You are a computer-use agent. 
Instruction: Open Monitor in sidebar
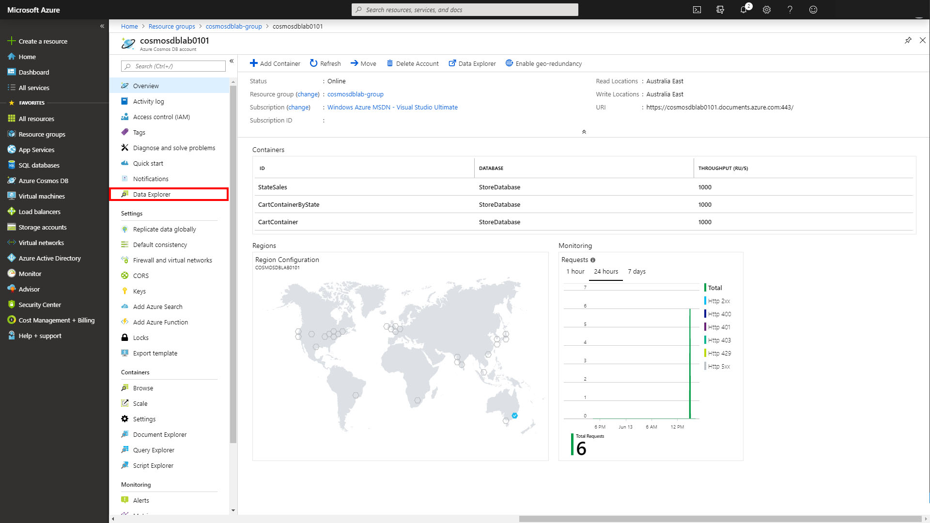25,274
